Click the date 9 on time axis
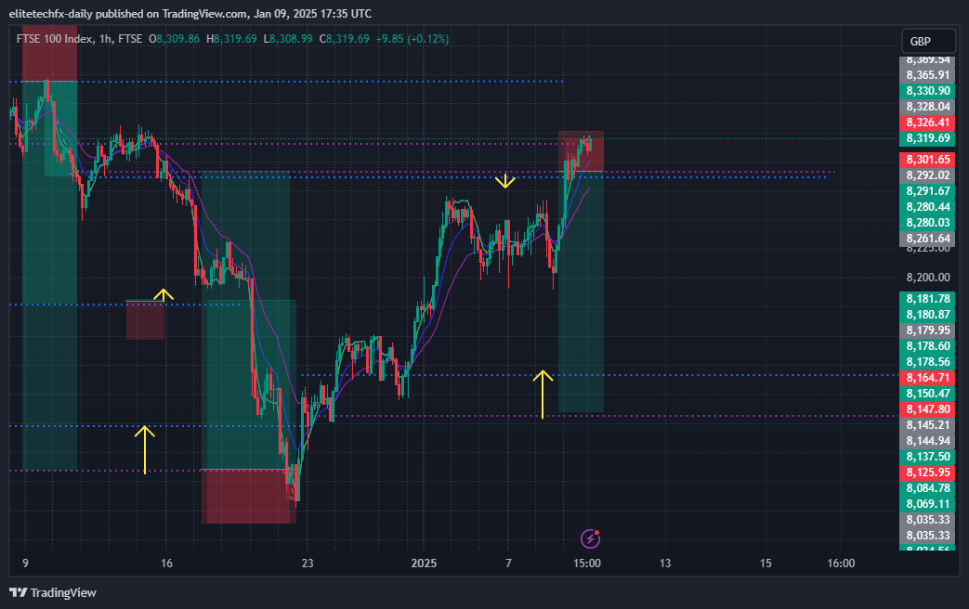This screenshot has width=969, height=609. click(25, 563)
